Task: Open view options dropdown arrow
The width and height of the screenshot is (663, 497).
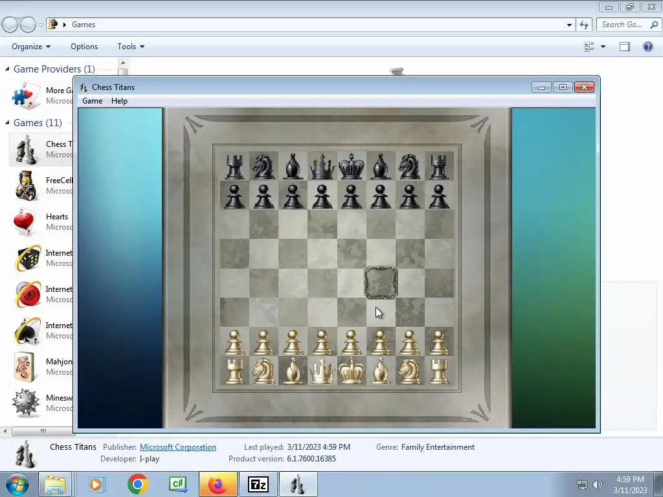Action: (x=603, y=47)
